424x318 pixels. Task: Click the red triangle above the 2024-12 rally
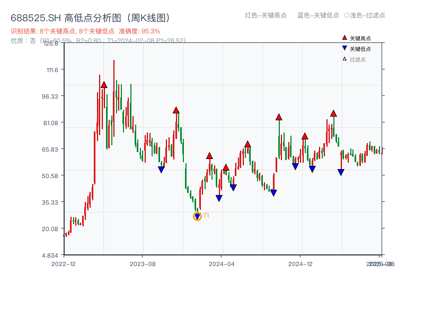tap(305, 136)
